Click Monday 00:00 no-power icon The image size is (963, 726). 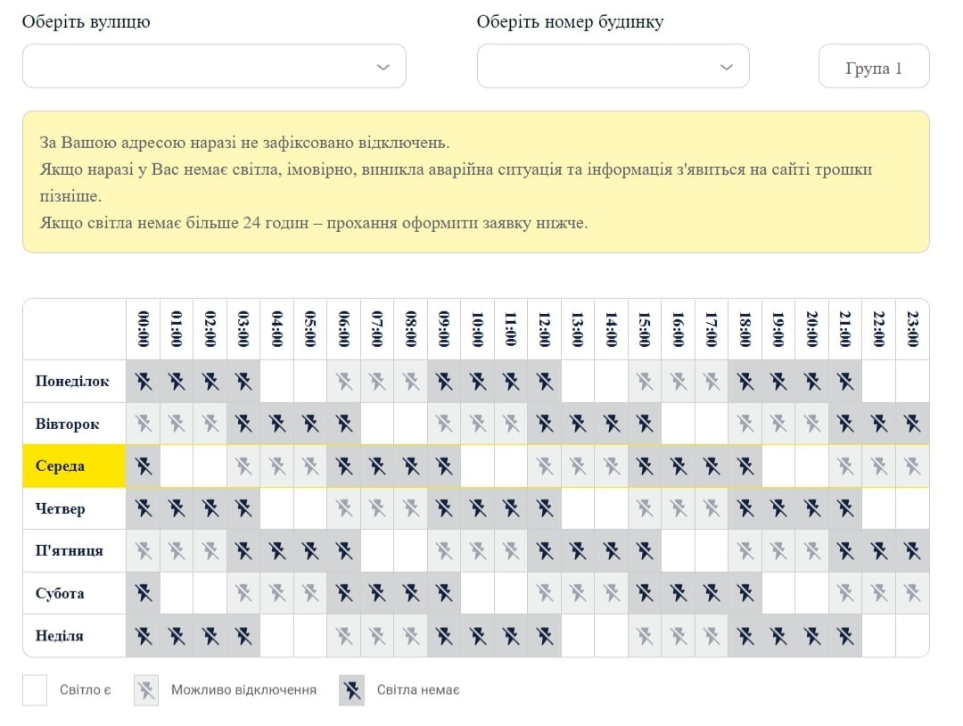[x=144, y=382]
